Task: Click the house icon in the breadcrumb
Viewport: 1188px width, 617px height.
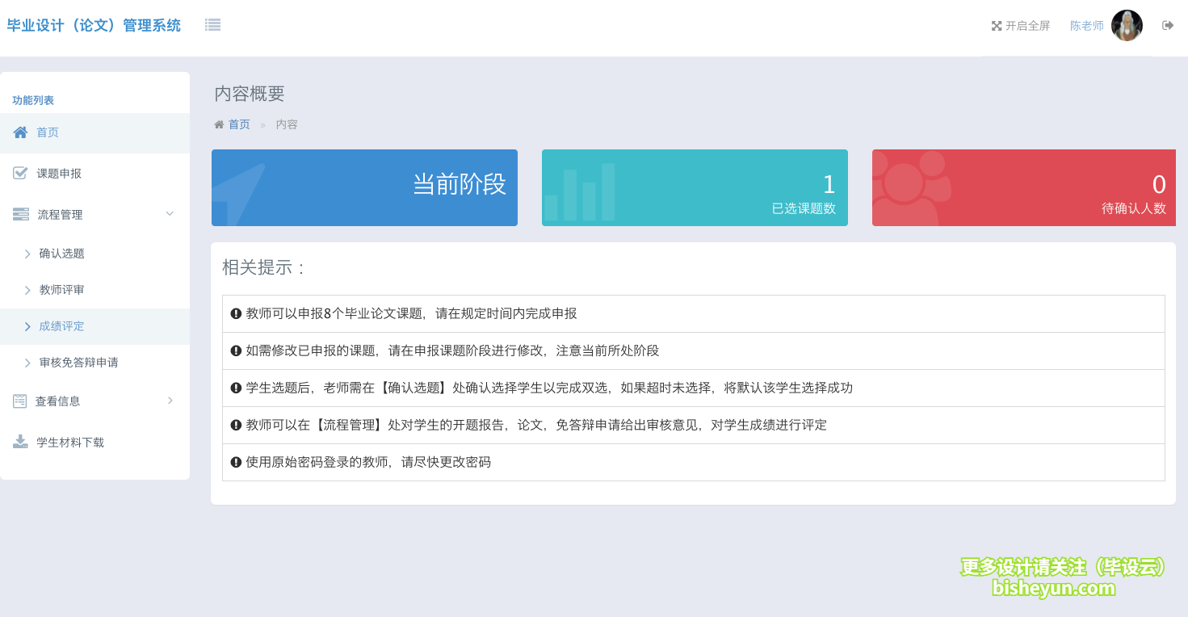Action: click(x=218, y=124)
